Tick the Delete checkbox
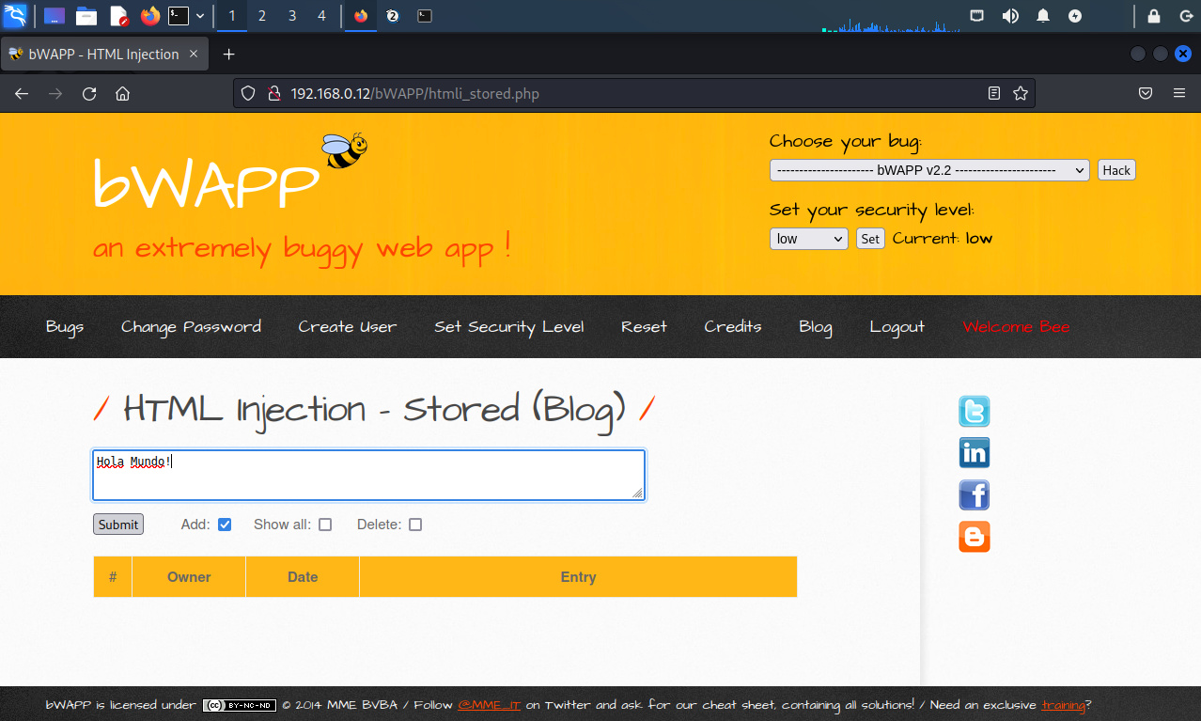 [x=415, y=525]
